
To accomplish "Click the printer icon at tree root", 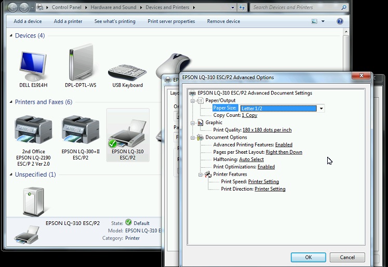I will pyautogui.click(x=192, y=93).
